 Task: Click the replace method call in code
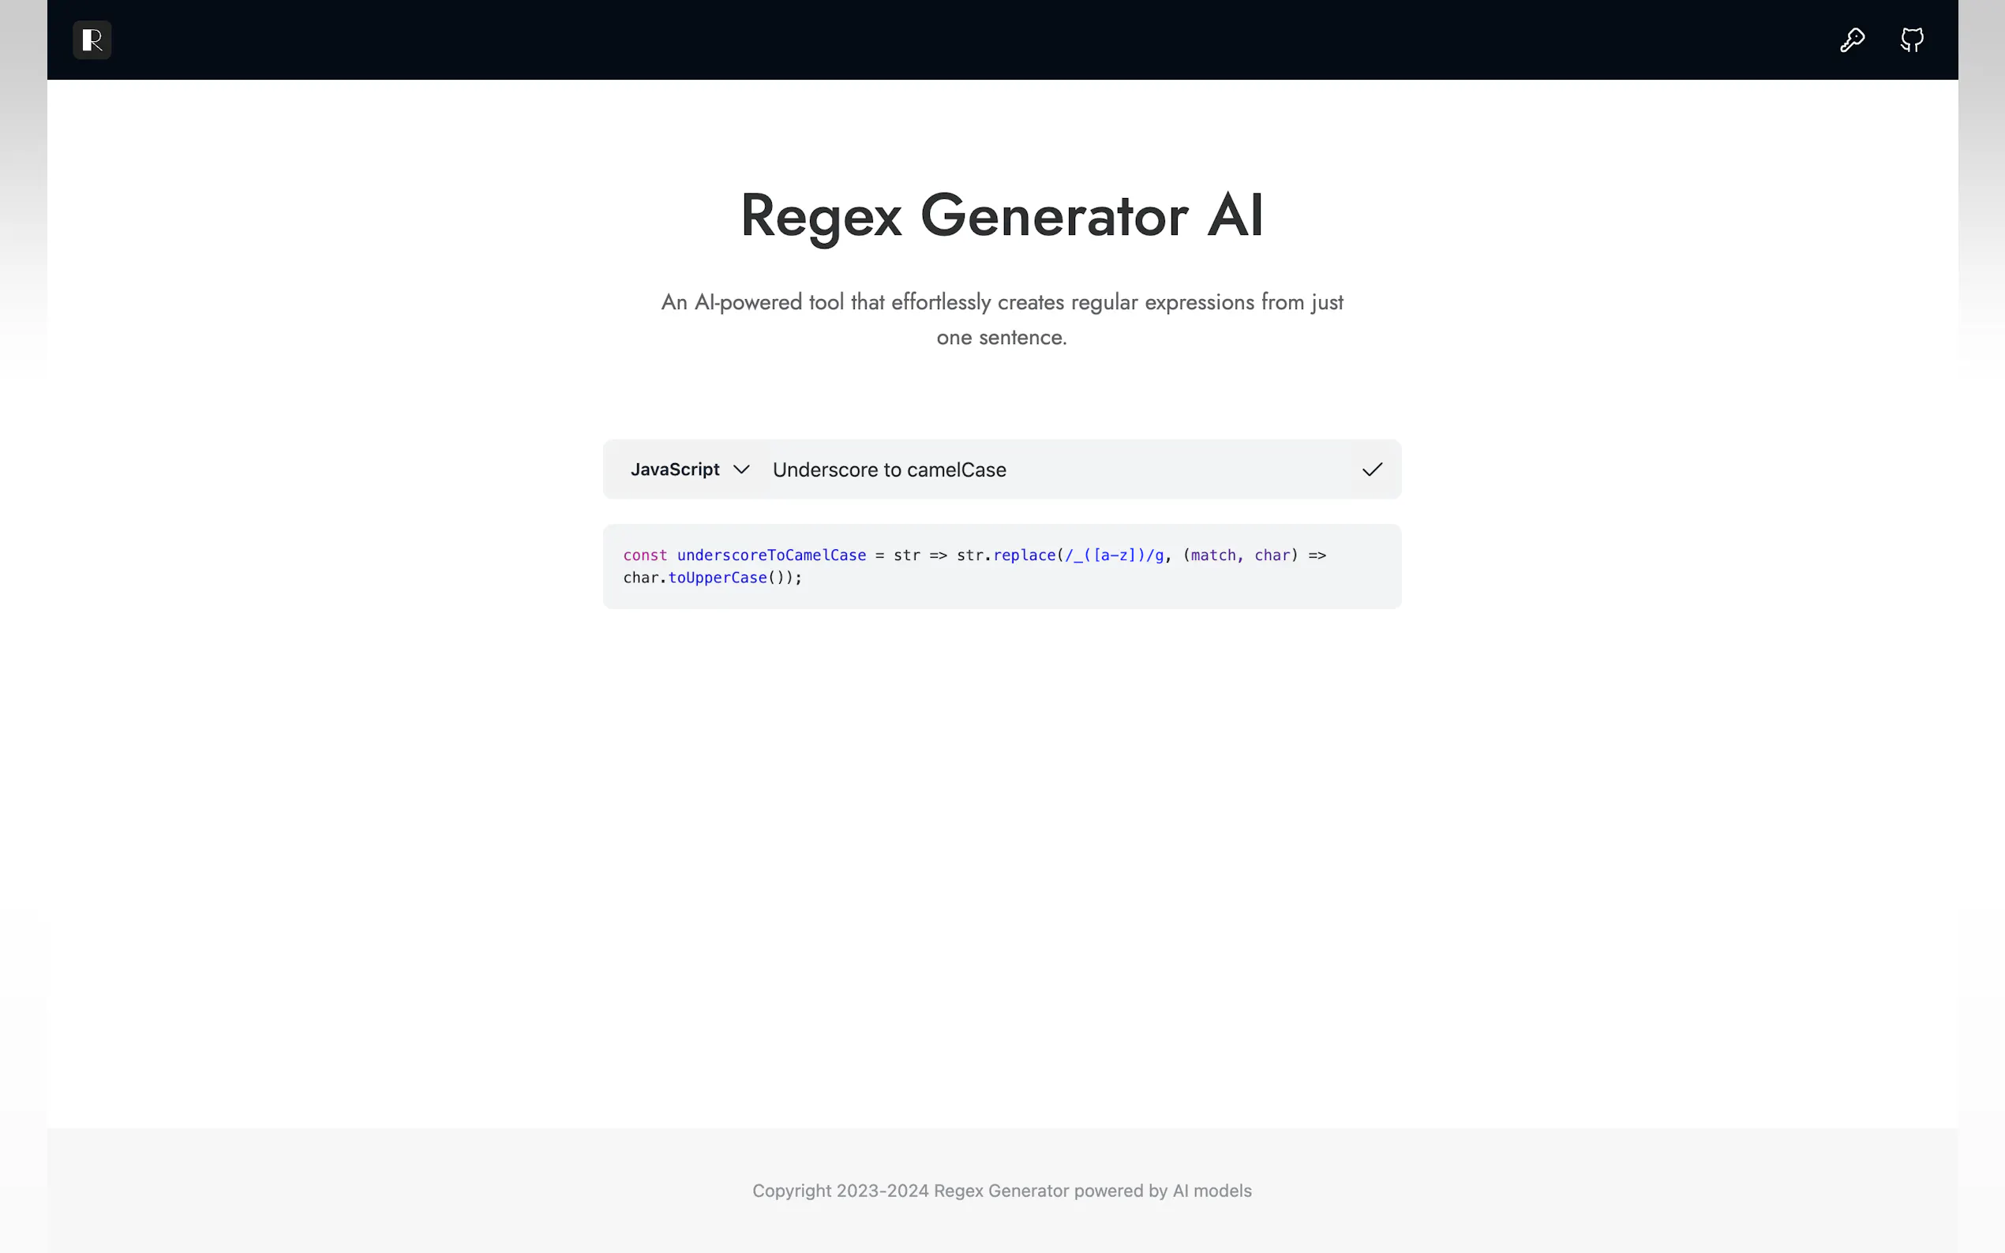1024,555
